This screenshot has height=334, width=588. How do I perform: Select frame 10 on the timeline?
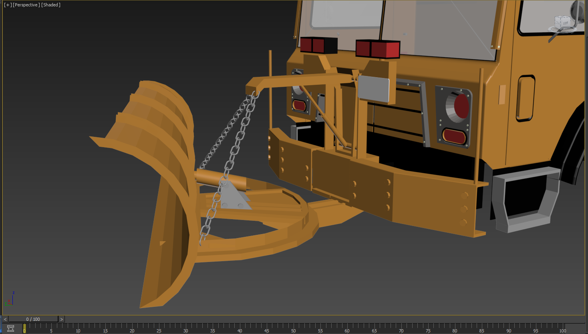78,328
